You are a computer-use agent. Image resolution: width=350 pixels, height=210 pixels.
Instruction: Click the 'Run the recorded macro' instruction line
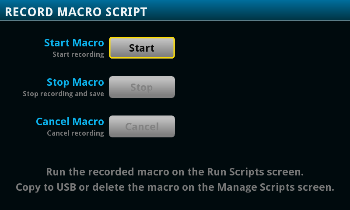tap(175, 171)
